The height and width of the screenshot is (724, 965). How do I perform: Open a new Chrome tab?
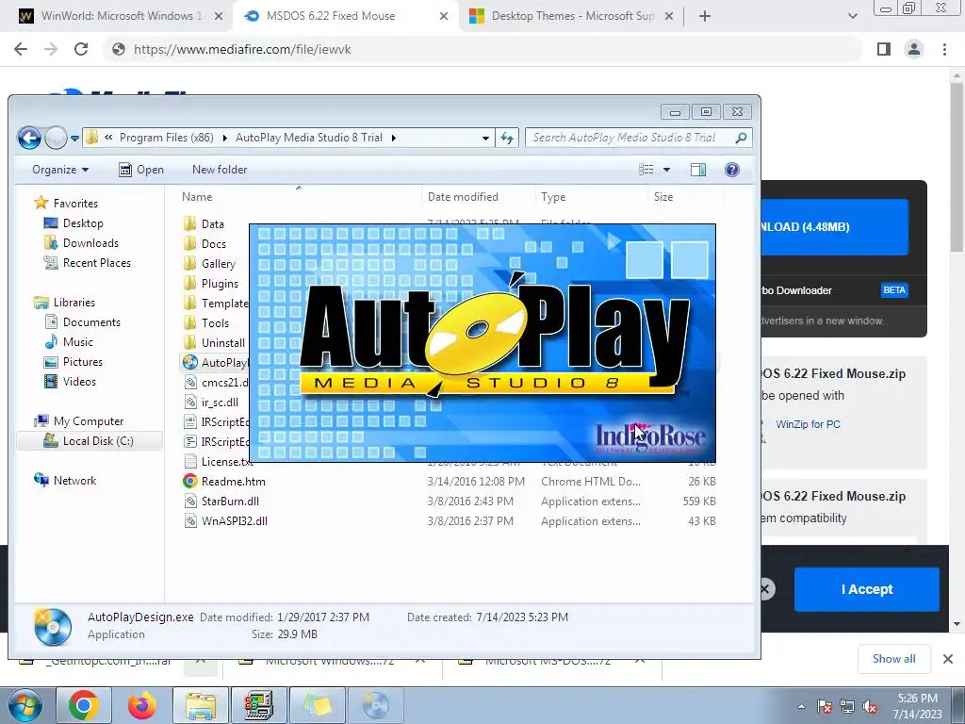[705, 16]
